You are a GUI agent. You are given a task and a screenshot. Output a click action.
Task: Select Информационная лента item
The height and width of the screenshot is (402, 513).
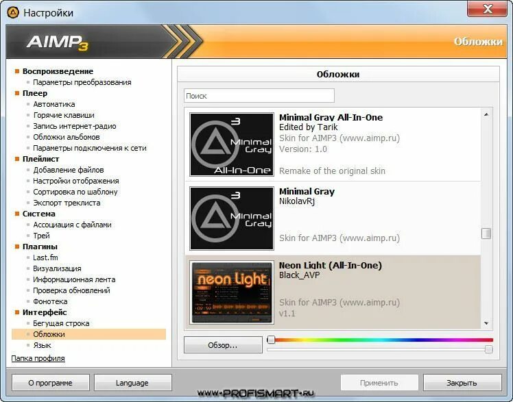tap(74, 279)
